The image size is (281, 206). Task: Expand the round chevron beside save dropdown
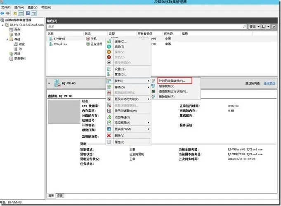pos(274,27)
